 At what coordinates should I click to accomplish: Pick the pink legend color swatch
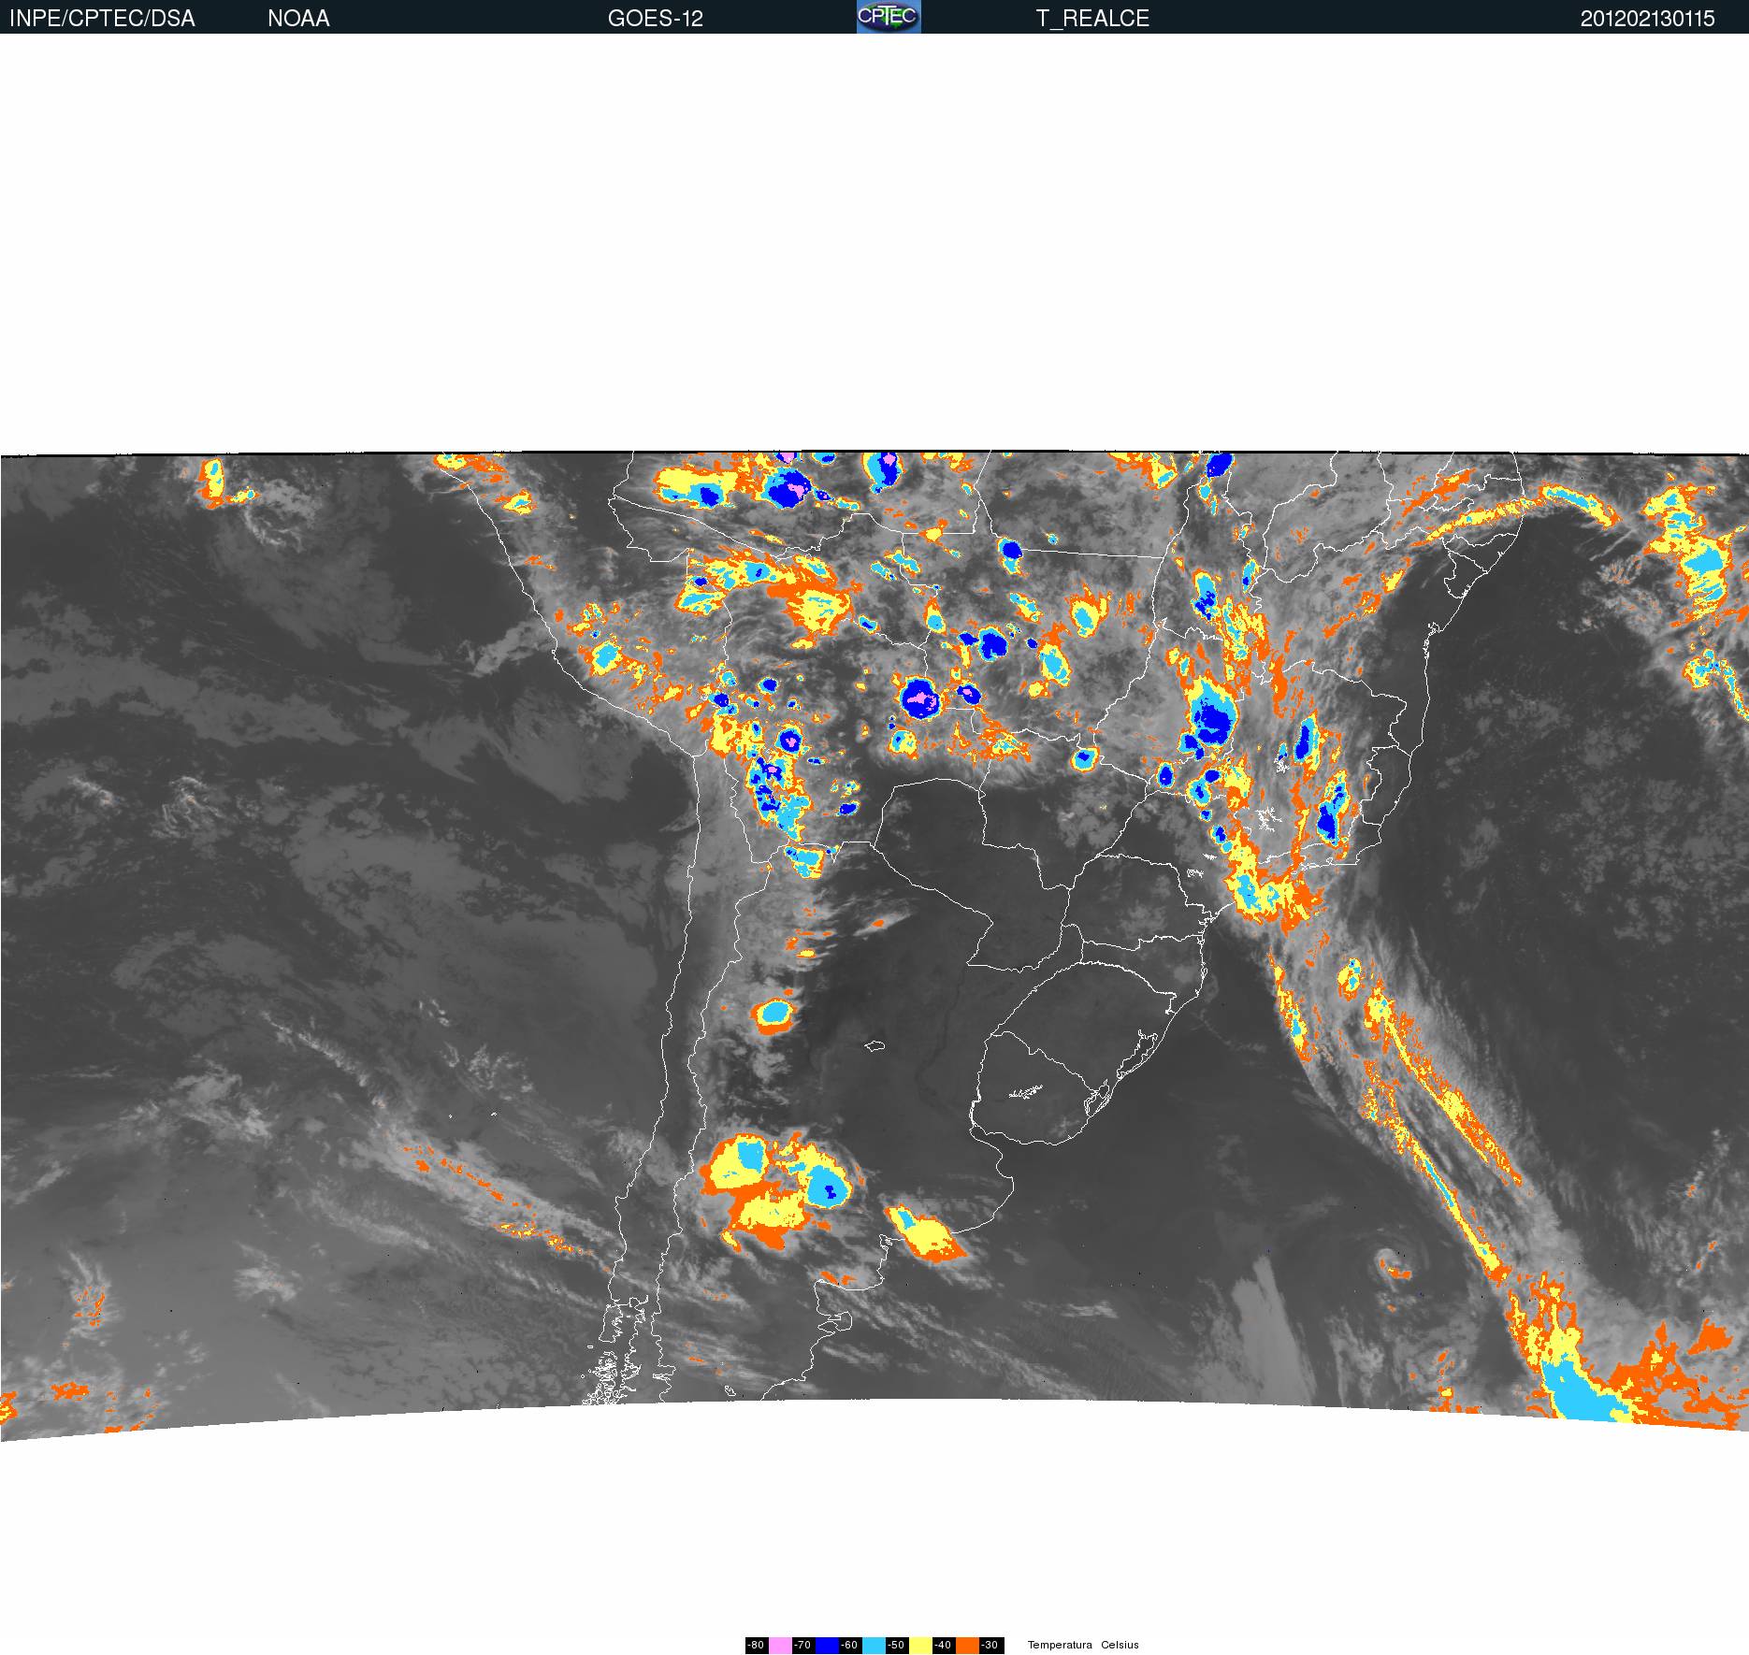click(780, 1645)
